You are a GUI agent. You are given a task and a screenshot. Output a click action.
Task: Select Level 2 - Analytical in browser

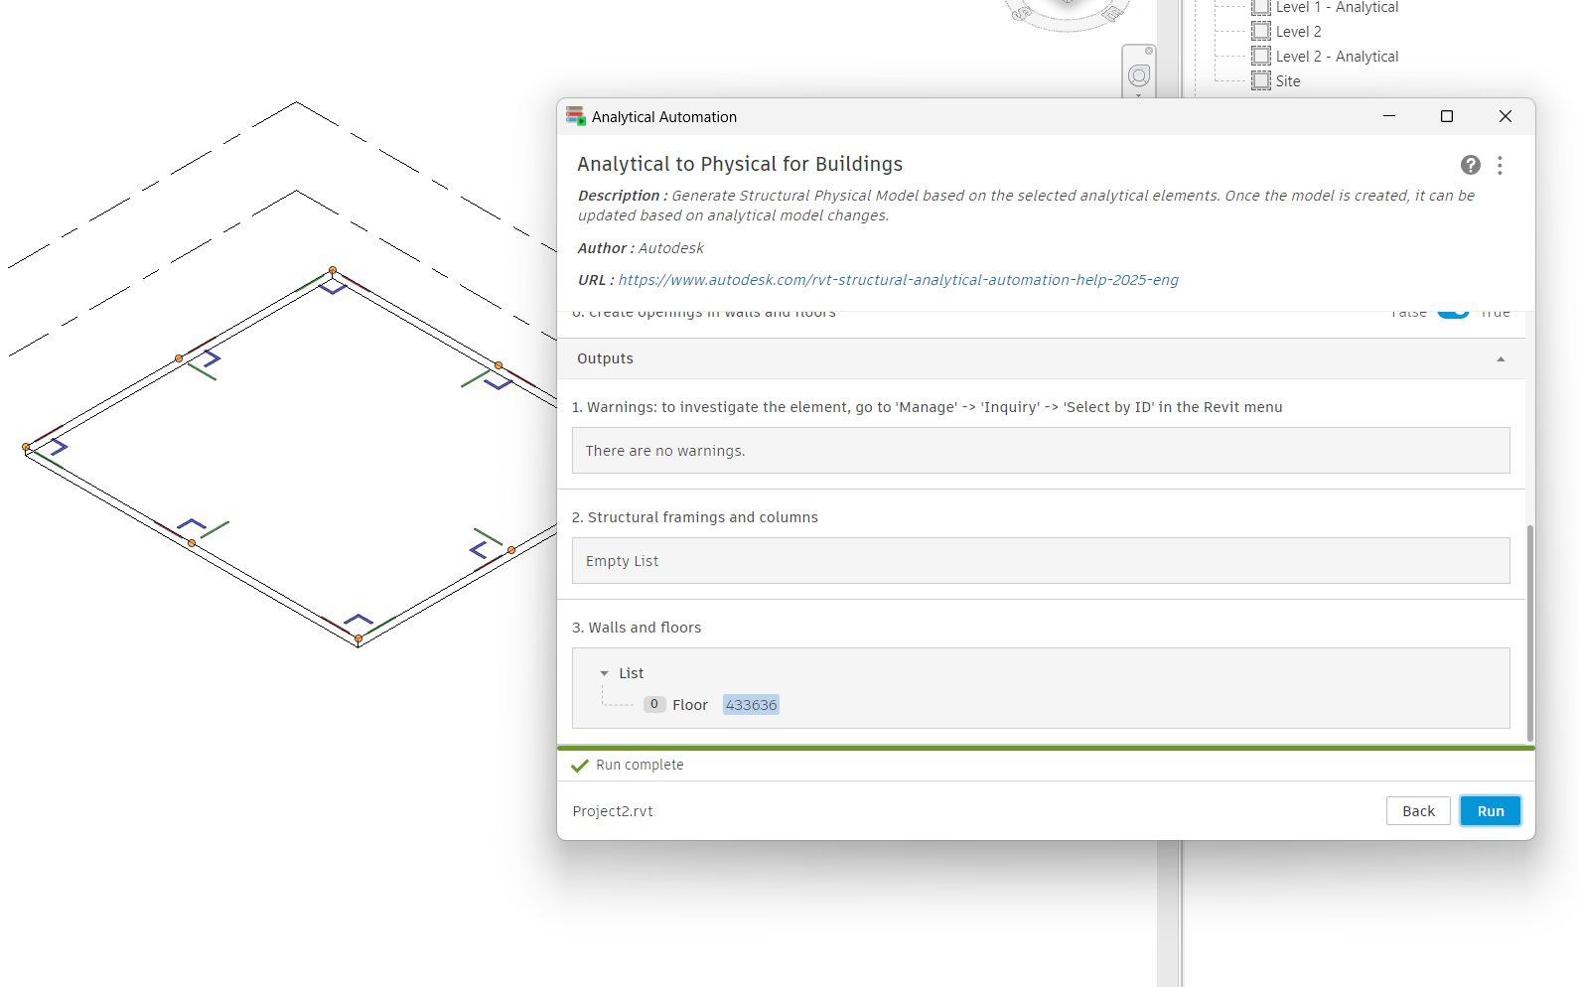coord(1337,57)
